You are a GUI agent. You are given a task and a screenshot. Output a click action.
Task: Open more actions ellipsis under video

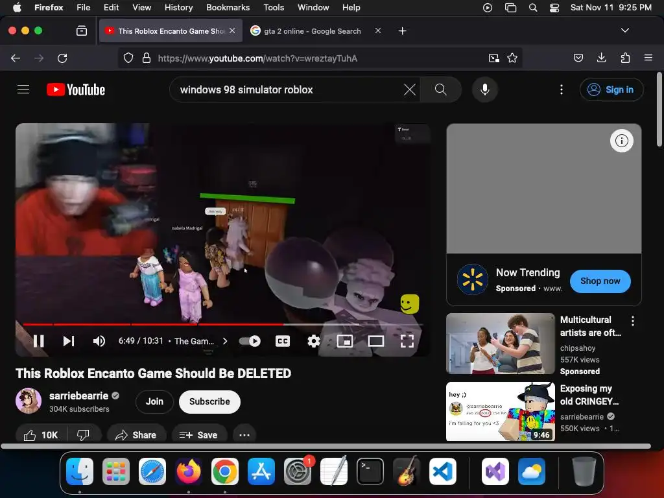244,435
